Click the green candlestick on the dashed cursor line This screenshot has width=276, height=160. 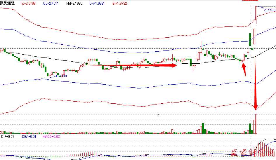click(x=250, y=40)
